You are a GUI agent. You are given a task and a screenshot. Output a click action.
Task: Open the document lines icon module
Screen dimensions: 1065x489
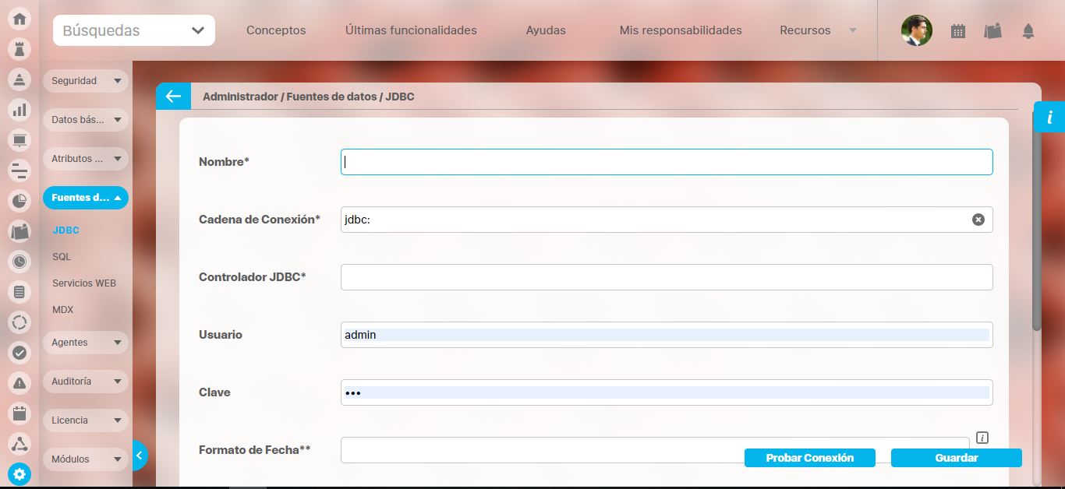pos(19,292)
